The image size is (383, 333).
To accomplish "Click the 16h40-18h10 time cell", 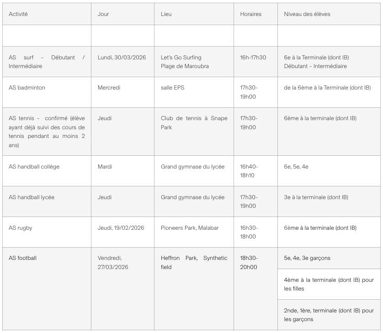I will [255, 171].
